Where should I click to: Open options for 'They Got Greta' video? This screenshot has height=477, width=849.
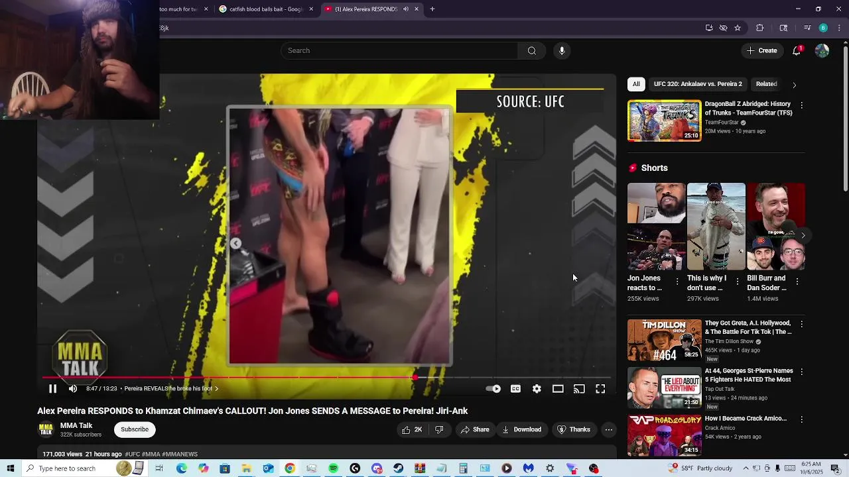click(801, 325)
